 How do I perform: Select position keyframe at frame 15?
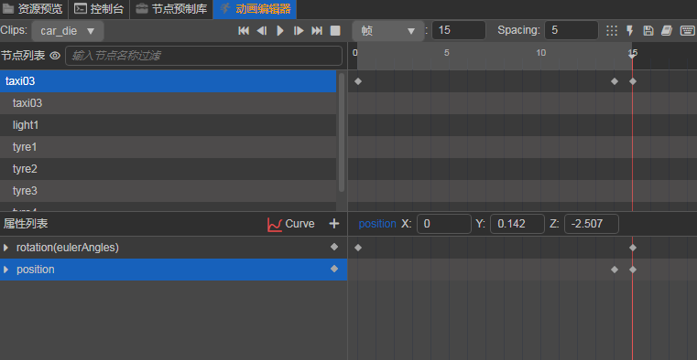(x=633, y=270)
